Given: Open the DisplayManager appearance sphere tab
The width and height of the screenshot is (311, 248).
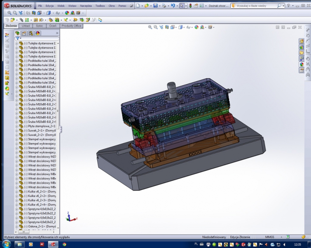Looking at the screenshot, I should coord(38,33).
